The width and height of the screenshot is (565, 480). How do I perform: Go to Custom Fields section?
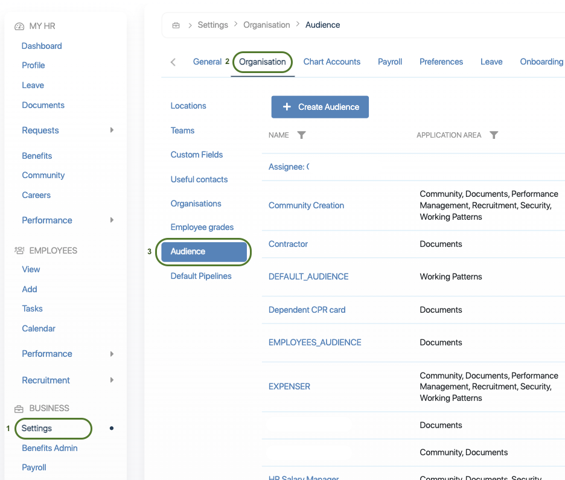197,155
